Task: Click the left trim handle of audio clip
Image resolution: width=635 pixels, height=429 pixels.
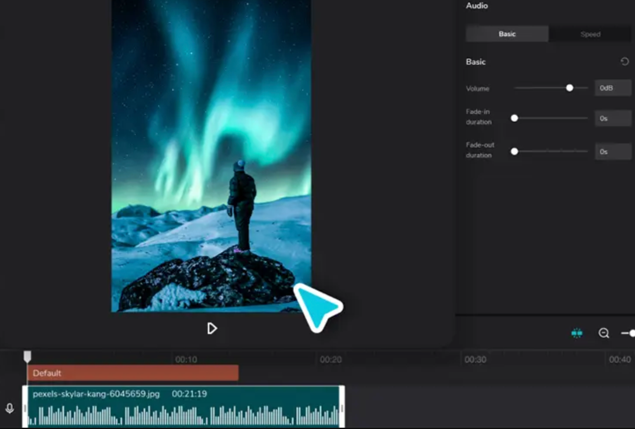Action: [x=25, y=407]
